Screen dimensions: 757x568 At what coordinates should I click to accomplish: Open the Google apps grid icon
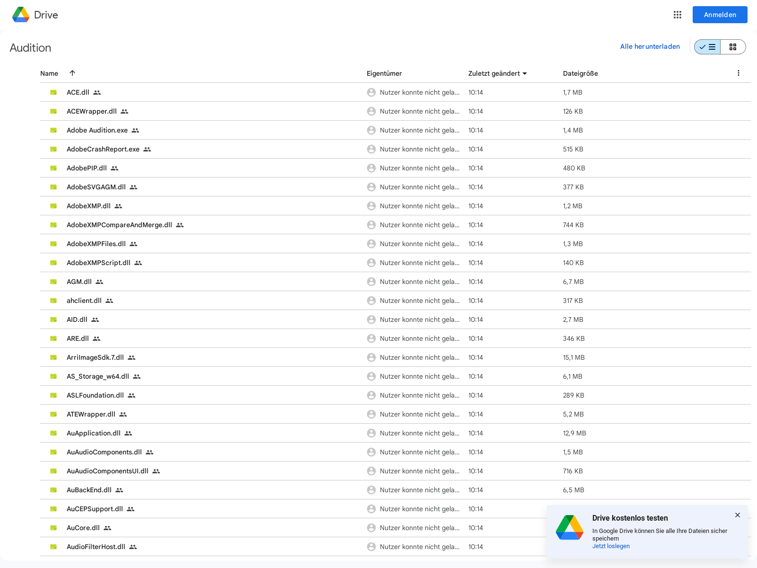click(678, 15)
